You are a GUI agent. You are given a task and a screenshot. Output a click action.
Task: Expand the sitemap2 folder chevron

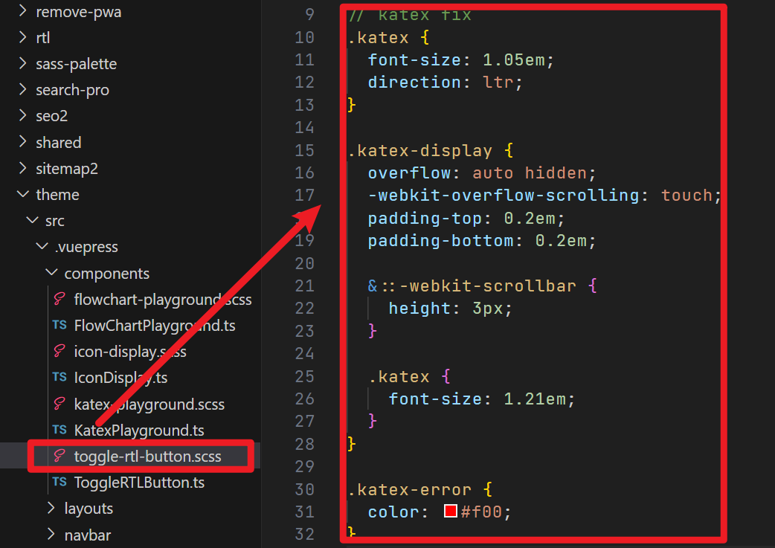22,168
